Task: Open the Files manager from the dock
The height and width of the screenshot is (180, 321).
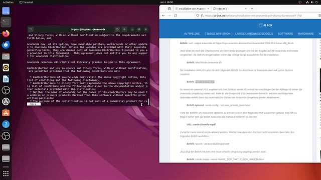Action: [6, 56]
